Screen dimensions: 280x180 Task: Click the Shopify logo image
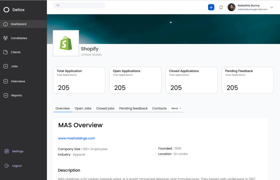pyautogui.click(x=66, y=43)
